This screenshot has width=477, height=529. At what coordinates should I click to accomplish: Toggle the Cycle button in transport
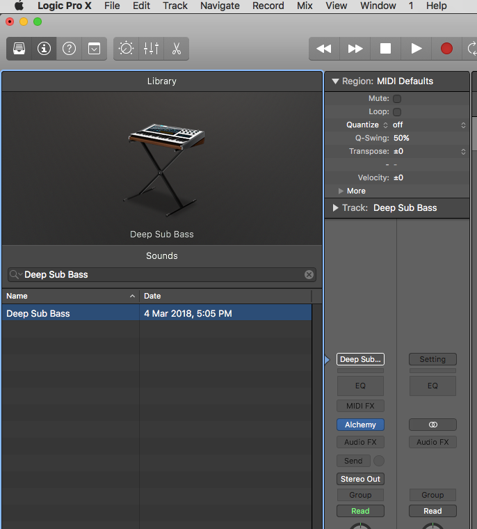pyautogui.click(x=471, y=49)
